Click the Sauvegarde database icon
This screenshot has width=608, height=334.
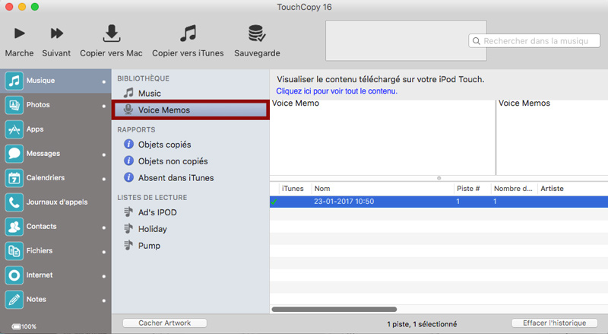(257, 33)
